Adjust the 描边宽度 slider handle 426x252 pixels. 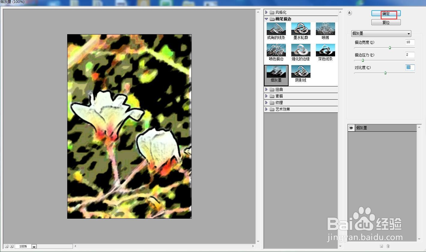(390, 48)
